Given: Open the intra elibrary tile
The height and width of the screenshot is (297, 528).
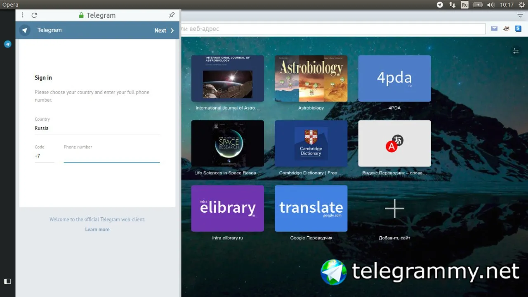Looking at the screenshot, I should 228,208.
